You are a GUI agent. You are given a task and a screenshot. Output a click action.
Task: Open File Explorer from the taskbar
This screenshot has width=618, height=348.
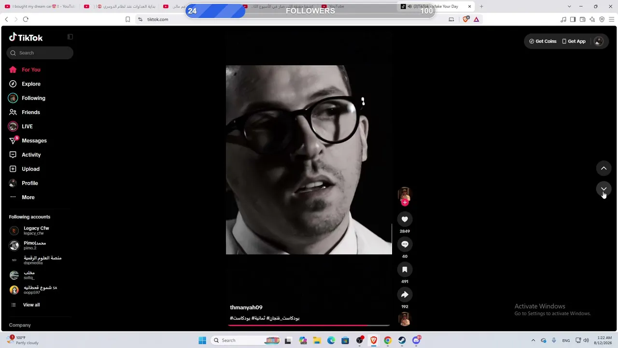(x=317, y=340)
